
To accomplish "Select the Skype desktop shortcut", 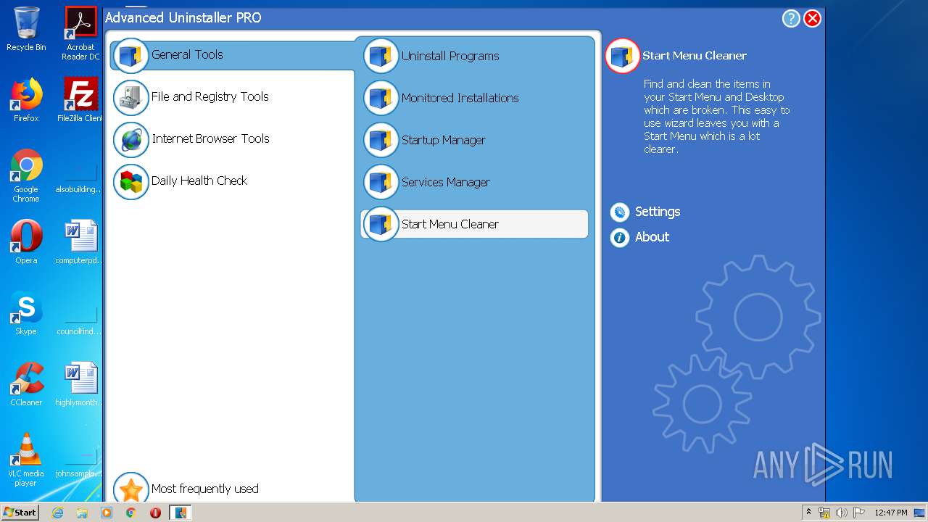I will point(26,313).
